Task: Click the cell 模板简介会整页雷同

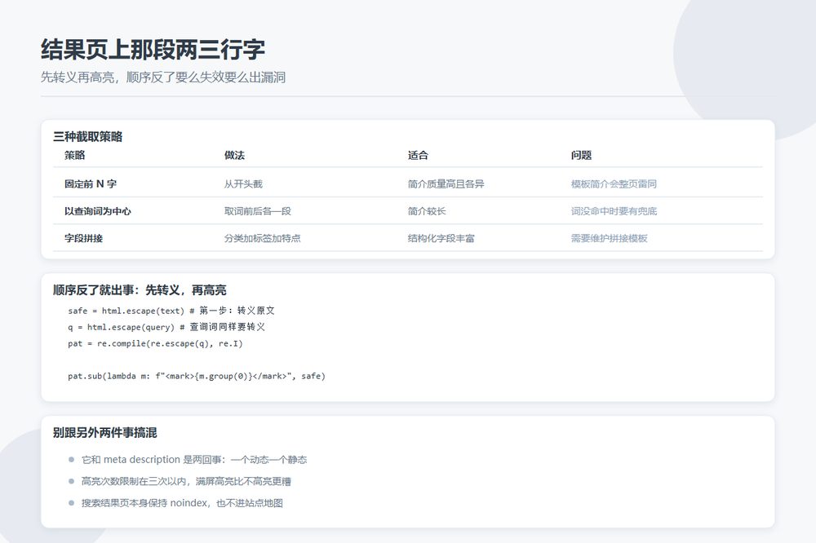Action: pos(614,184)
